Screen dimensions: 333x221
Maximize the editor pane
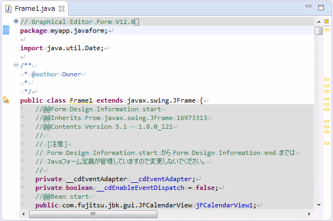[x=321, y=8]
